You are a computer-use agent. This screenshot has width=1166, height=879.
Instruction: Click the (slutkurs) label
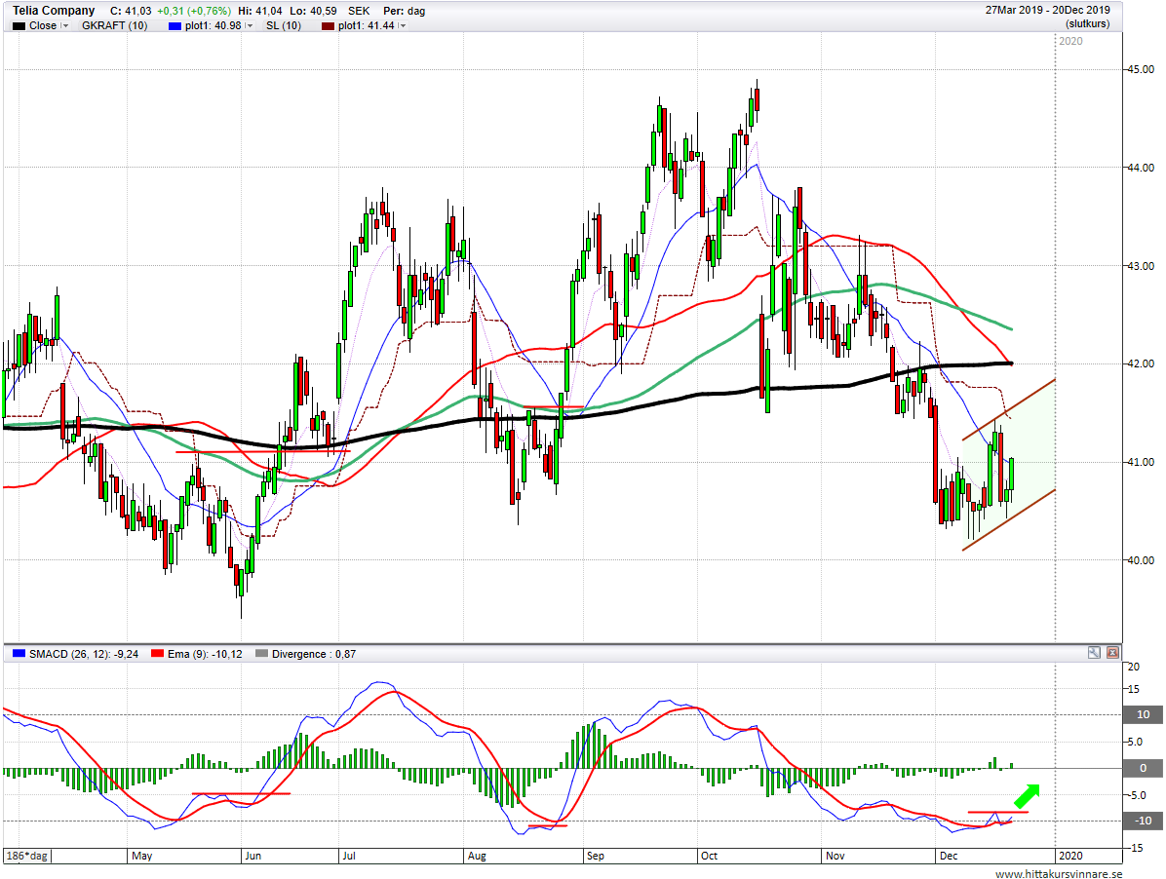point(1087,23)
